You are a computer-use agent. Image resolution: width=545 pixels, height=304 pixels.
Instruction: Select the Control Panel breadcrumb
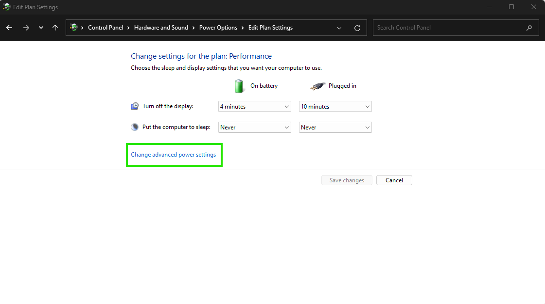[x=105, y=28]
